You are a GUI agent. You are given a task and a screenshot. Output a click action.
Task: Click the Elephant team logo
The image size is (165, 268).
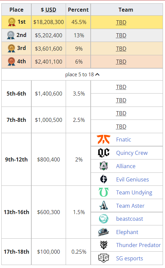click(x=104, y=232)
